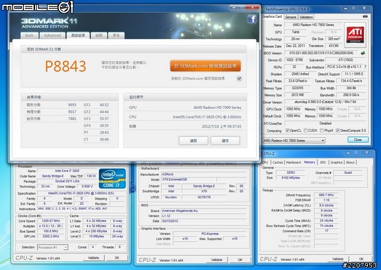381x270 pixels.
Task: Click the BIOS Date value 02/15/2012
Action: point(204,221)
